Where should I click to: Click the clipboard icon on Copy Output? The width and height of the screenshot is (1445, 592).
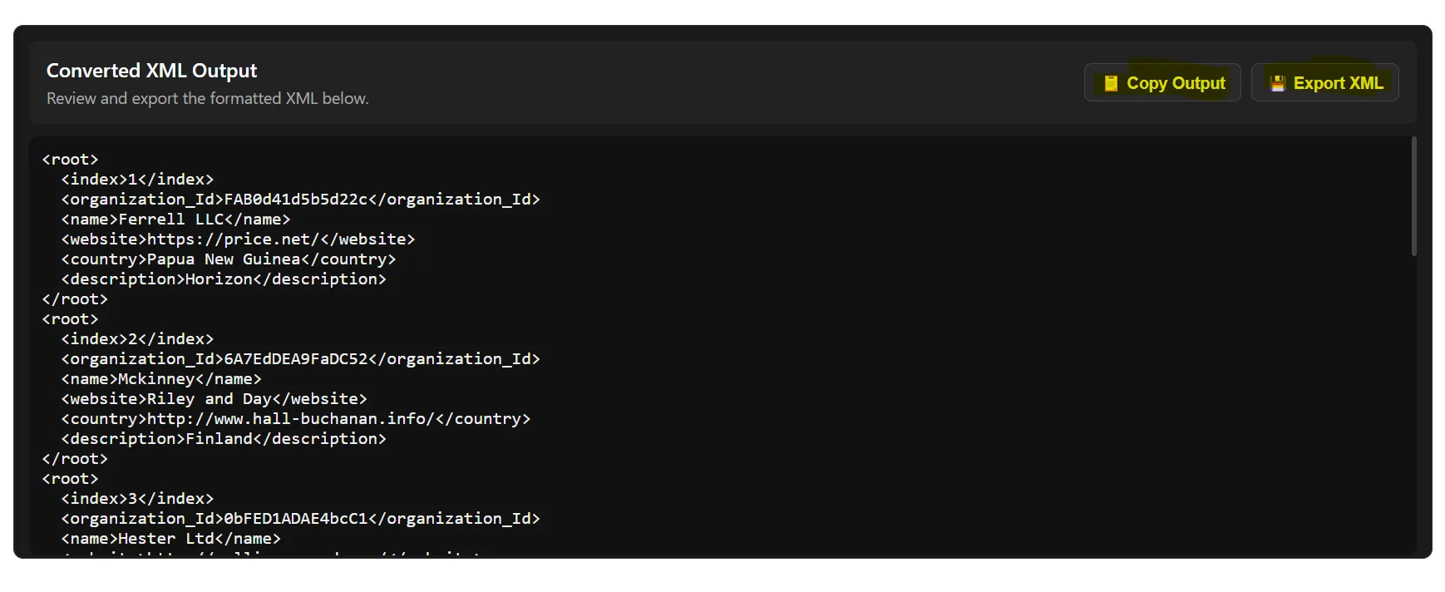tap(1111, 82)
